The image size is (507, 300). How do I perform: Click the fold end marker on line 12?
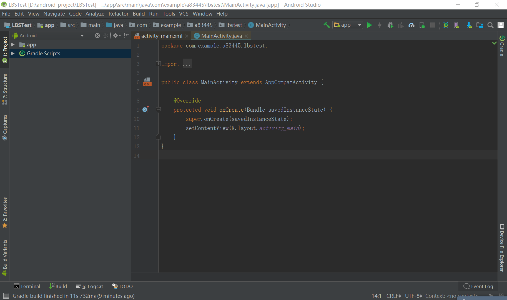coord(158,137)
